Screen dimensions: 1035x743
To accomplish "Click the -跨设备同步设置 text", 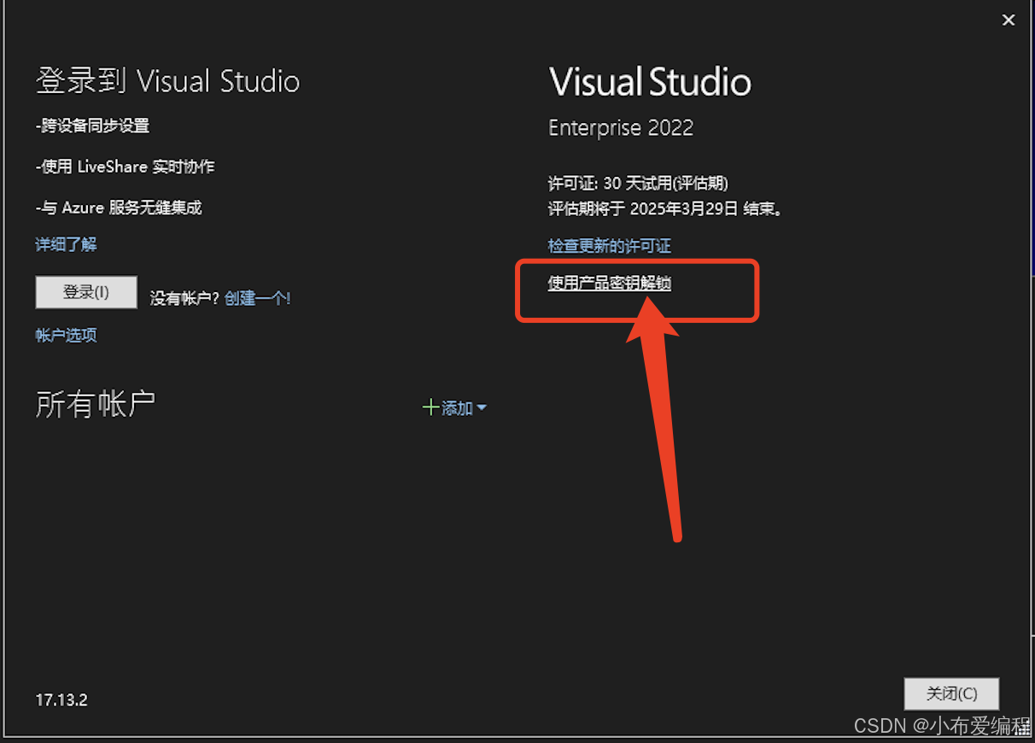I will coord(92,126).
